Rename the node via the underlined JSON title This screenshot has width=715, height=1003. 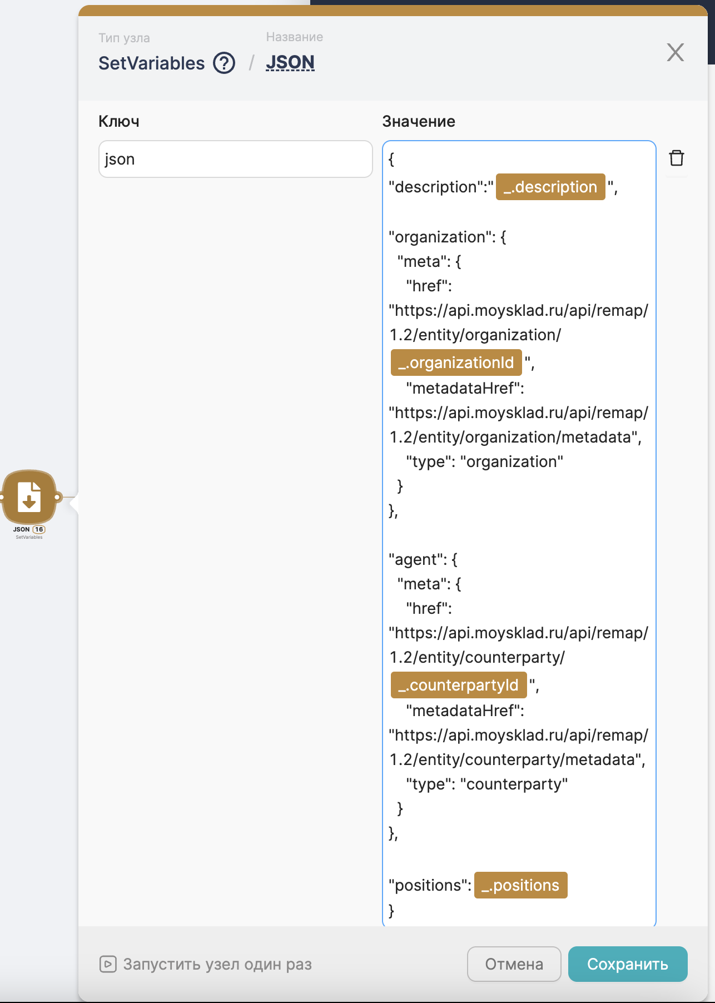[x=290, y=62]
